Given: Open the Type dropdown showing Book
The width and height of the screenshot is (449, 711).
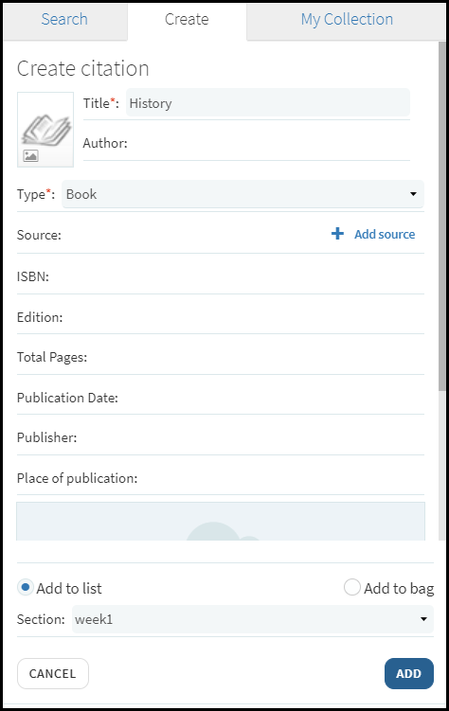Looking at the screenshot, I should [242, 194].
